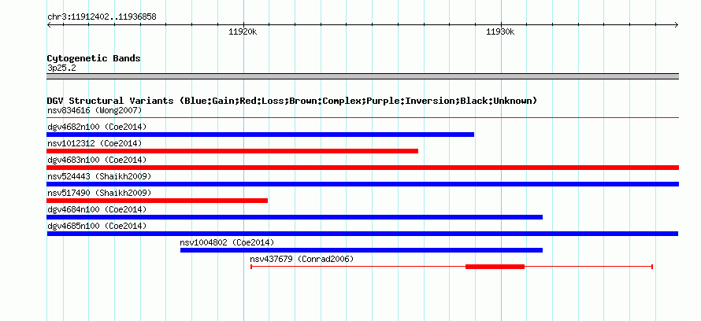Select the DGV Structural Variants track title
The height and width of the screenshot is (321, 701).
(x=292, y=101)
